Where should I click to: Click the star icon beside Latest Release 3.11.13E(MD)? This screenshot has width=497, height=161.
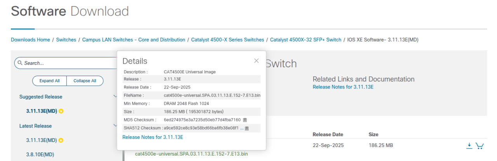click(61, 140)
